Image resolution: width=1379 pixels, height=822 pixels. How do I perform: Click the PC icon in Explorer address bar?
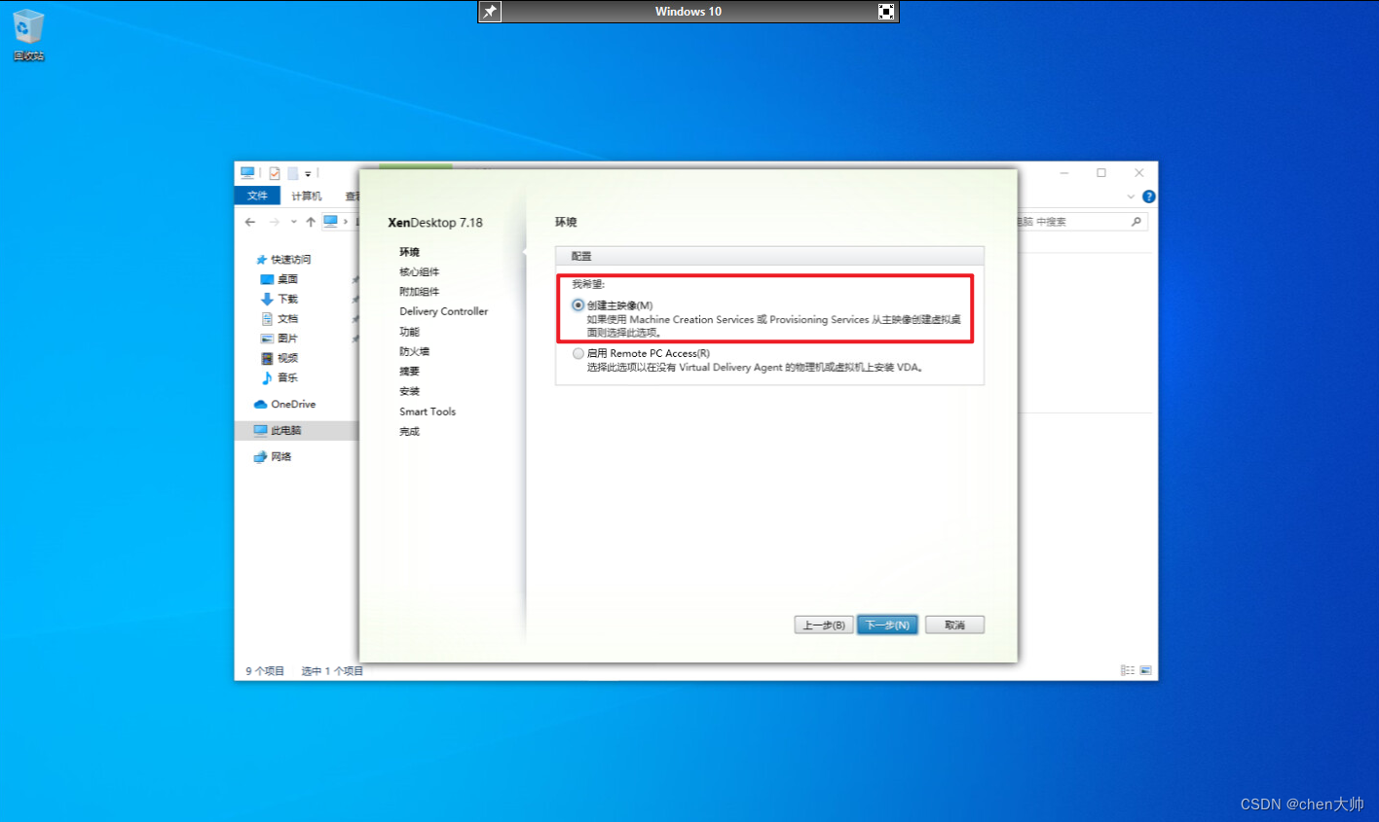tap(331, 222)
